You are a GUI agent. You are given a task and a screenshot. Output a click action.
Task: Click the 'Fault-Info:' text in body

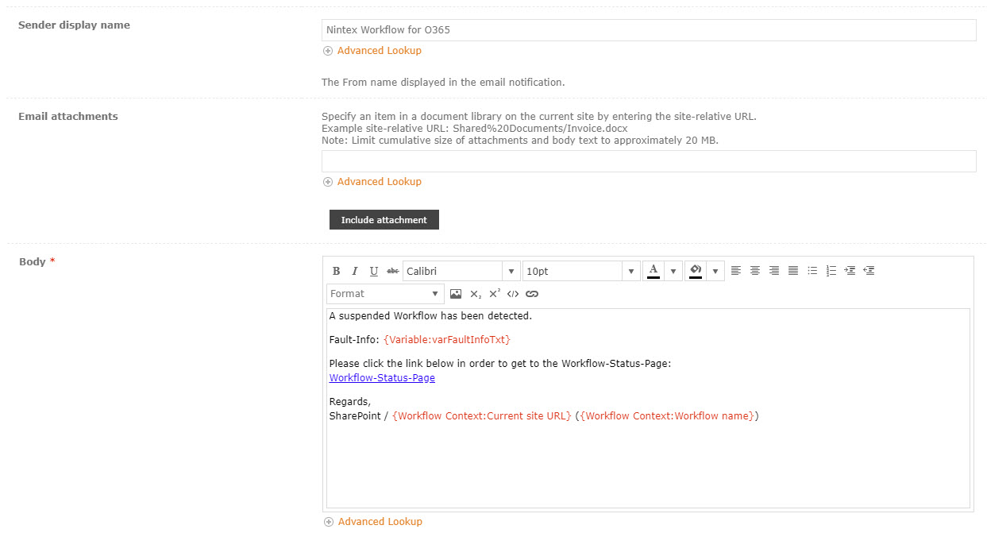(x=354, y=340)
